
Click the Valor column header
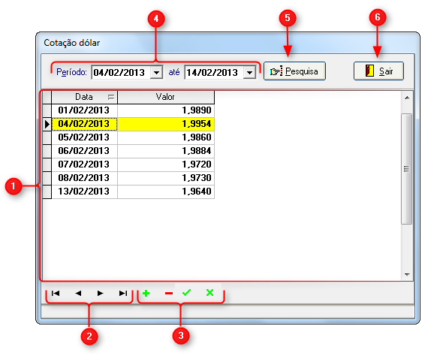(x=165, y=97)
